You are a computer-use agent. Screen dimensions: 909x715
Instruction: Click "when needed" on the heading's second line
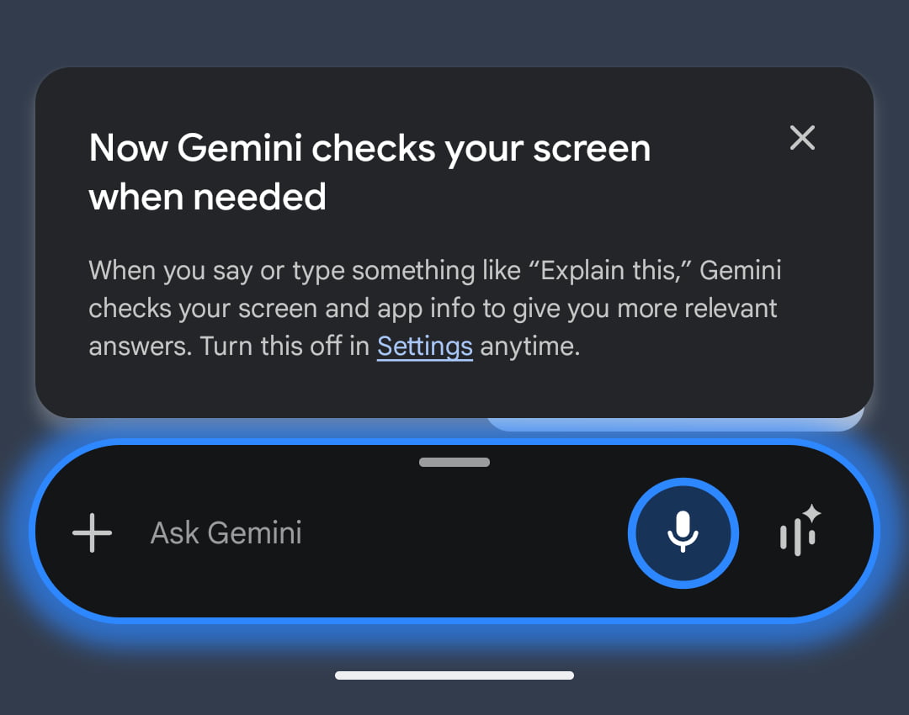[x=207, y=197]
